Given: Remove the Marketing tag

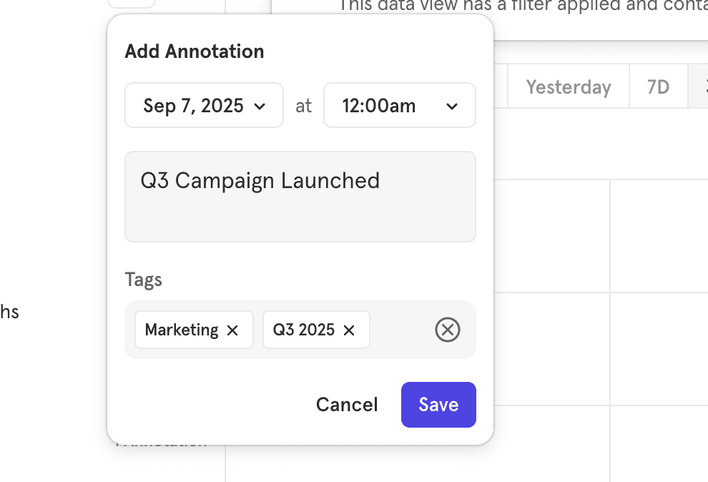Looking at the screenshot, I should coord(232,330).
